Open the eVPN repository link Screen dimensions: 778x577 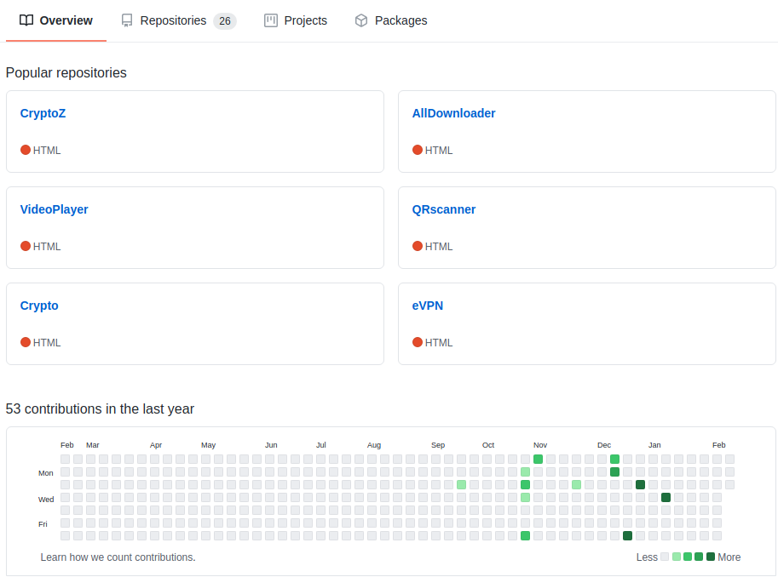click(428, 306)
